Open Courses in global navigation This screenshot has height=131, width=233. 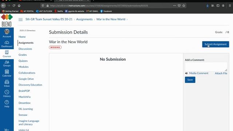click(x=7, y=54)
